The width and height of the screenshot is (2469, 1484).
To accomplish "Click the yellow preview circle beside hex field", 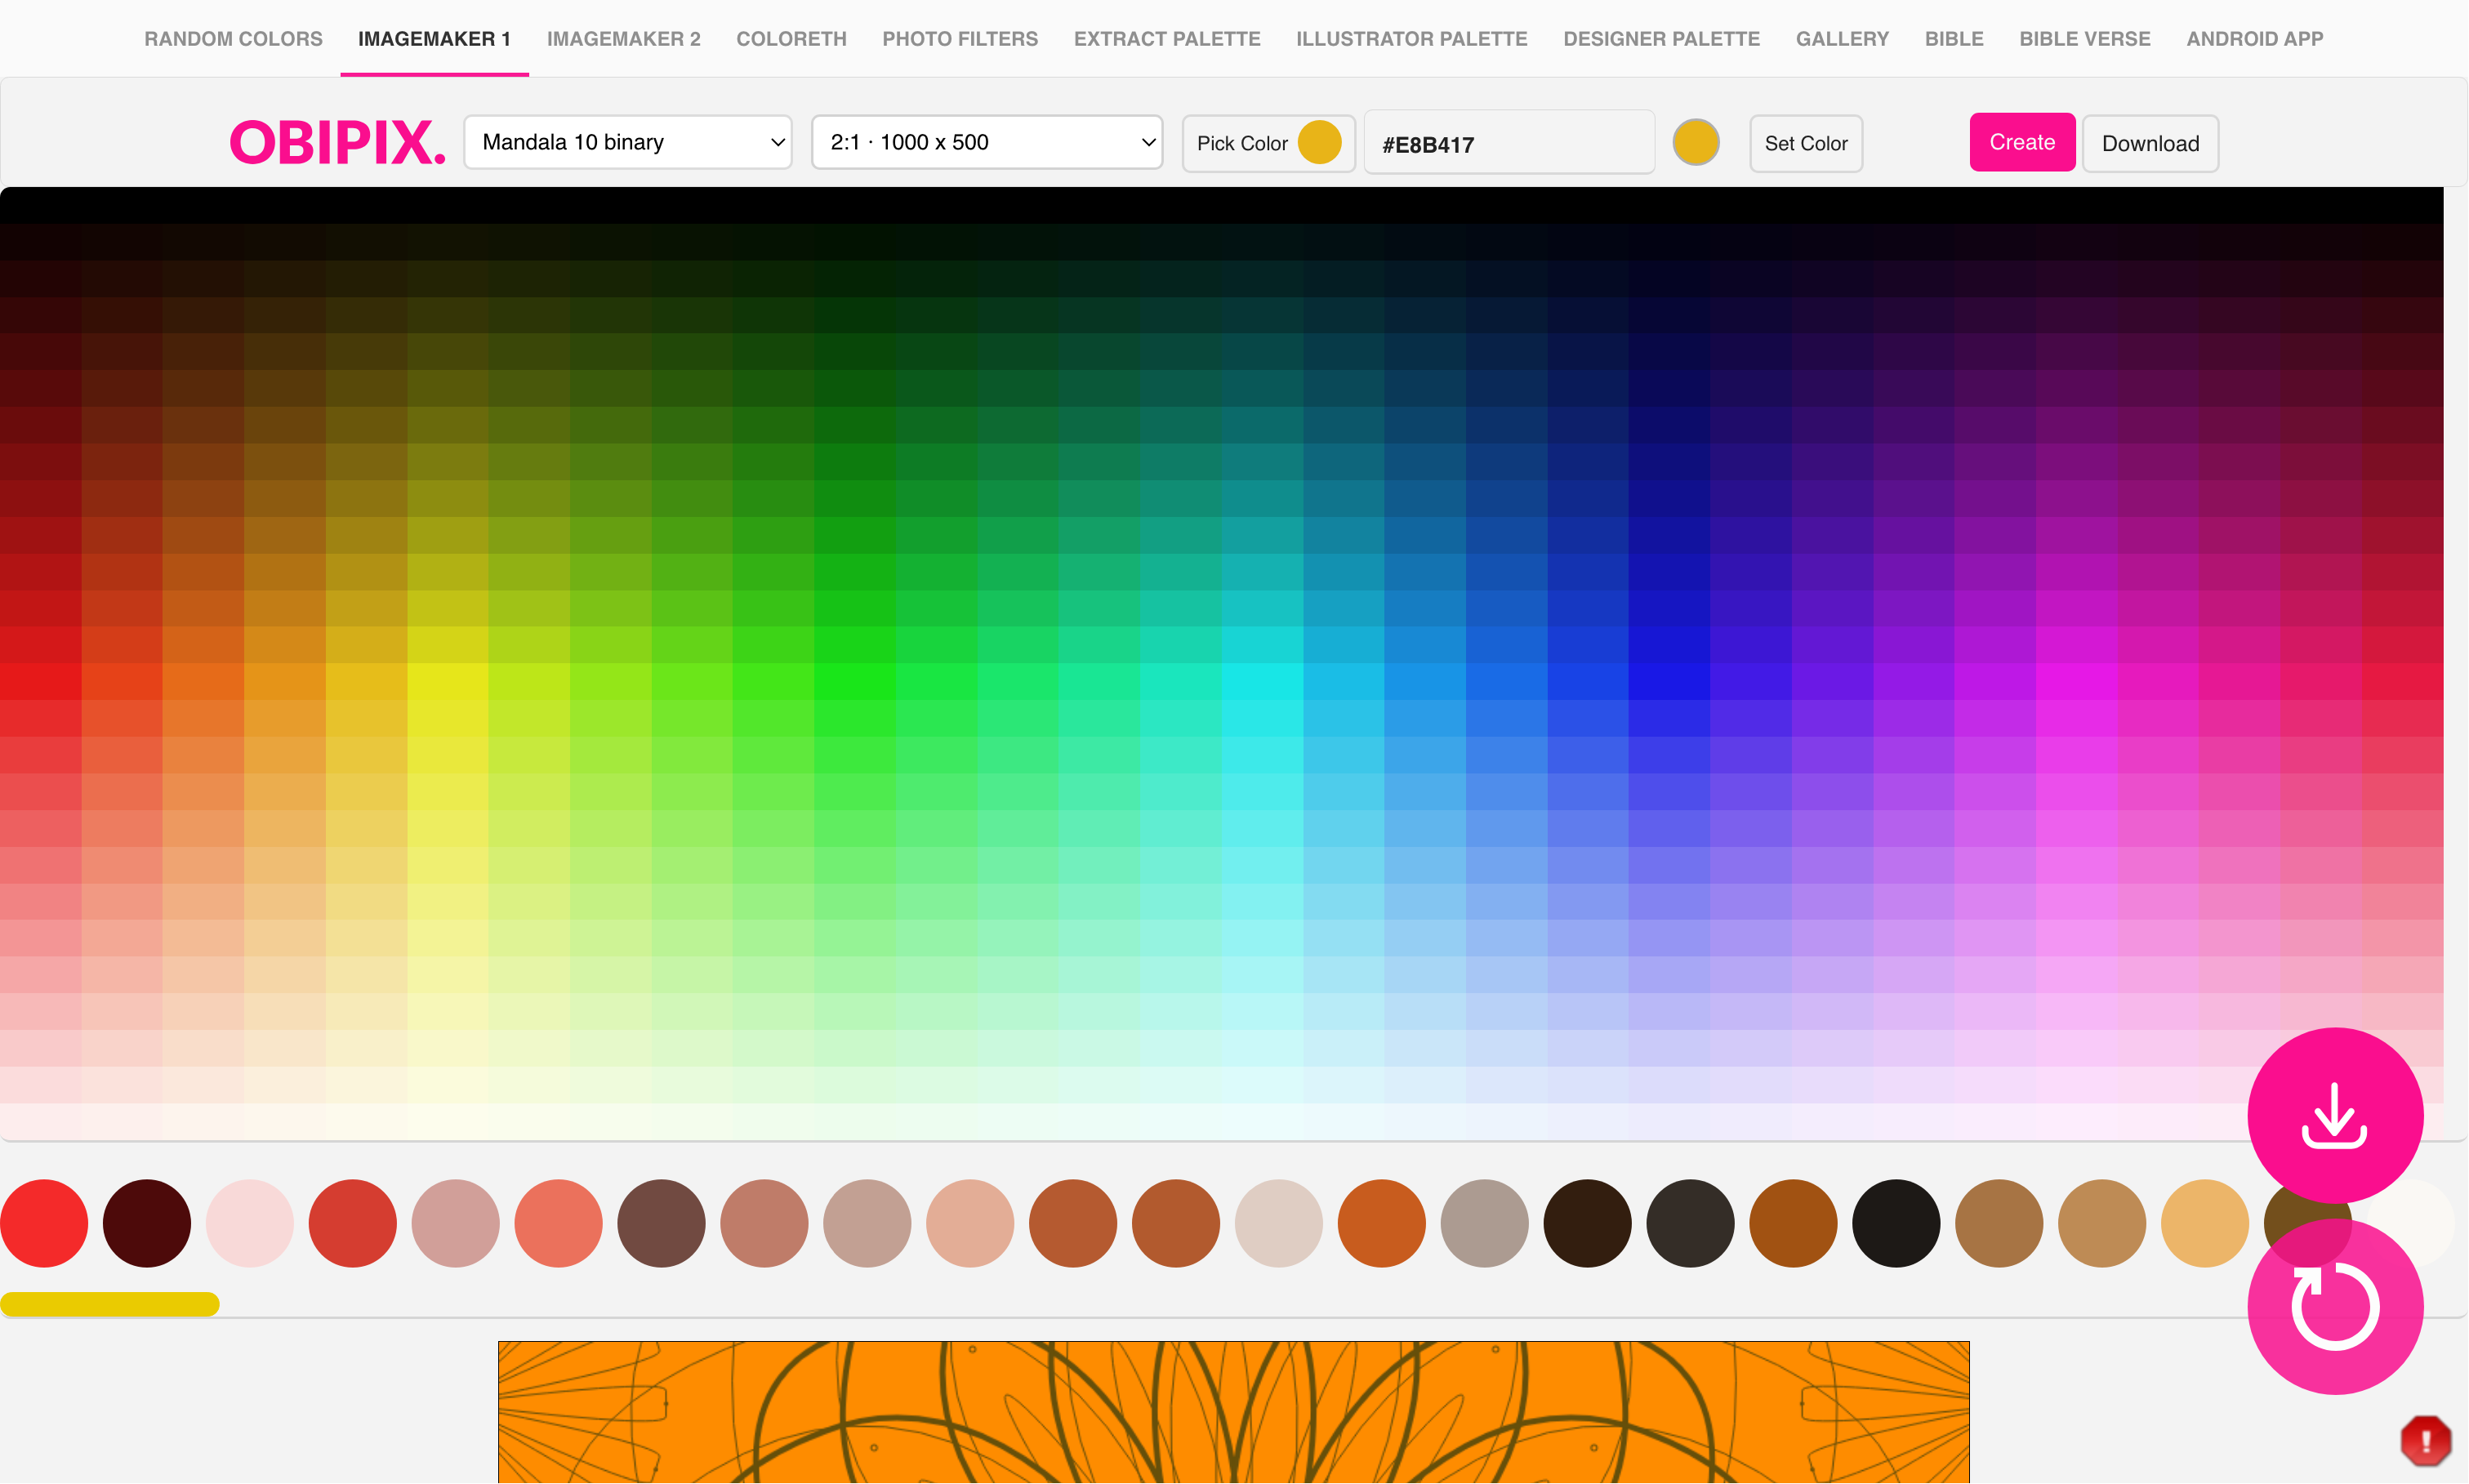I will pos(1695,142).
